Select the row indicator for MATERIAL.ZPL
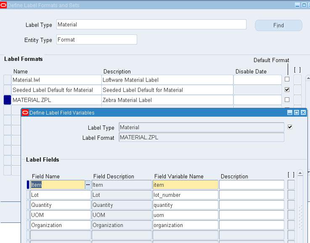 pyautogui.click(x=7, y=100)
